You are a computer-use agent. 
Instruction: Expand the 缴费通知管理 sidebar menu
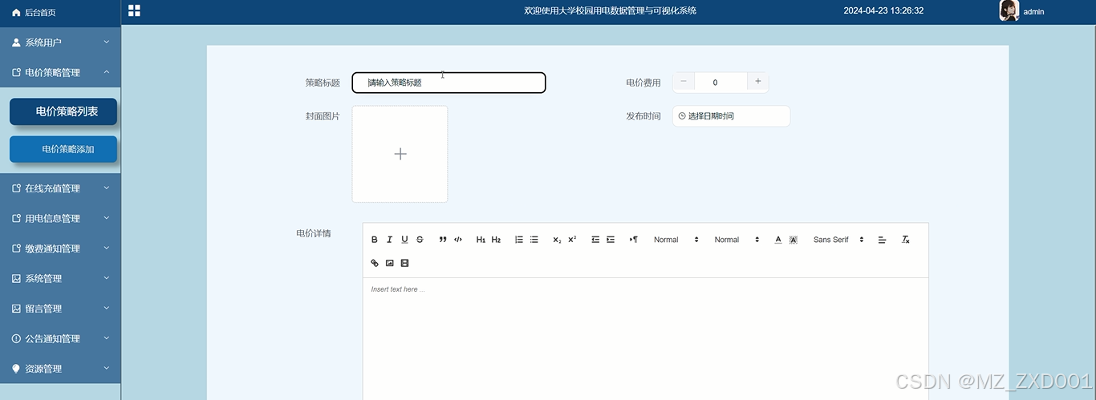pyautogui.click(x=60, y=248)
